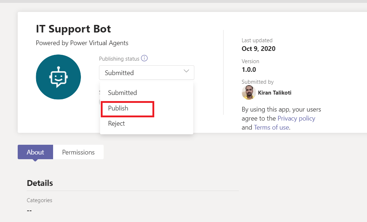Switch to the About tab
Image resolution: width=367 pixels, height=222 pixels.
[35, 152]
